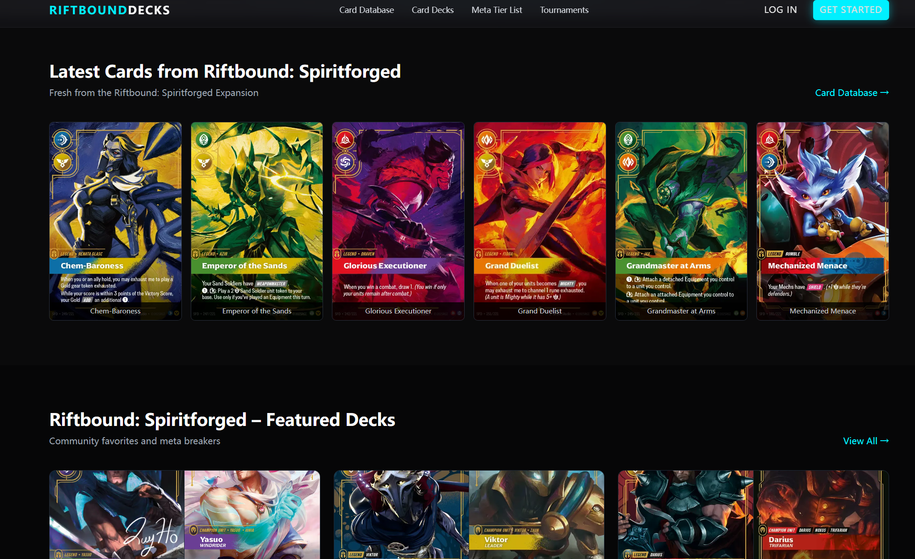
Task: Click the orange rune icon on Grand Duelist
Action: point(487,139)
